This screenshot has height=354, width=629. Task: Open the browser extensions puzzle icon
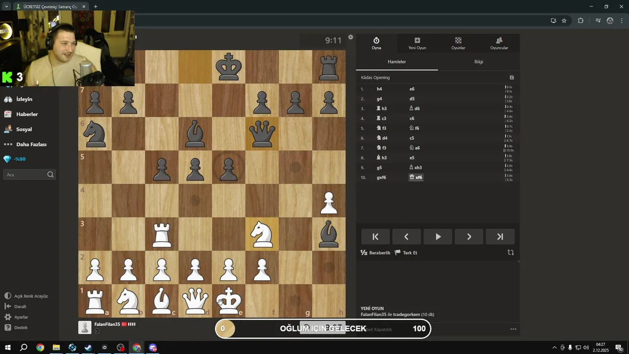(x=581, y=21)
